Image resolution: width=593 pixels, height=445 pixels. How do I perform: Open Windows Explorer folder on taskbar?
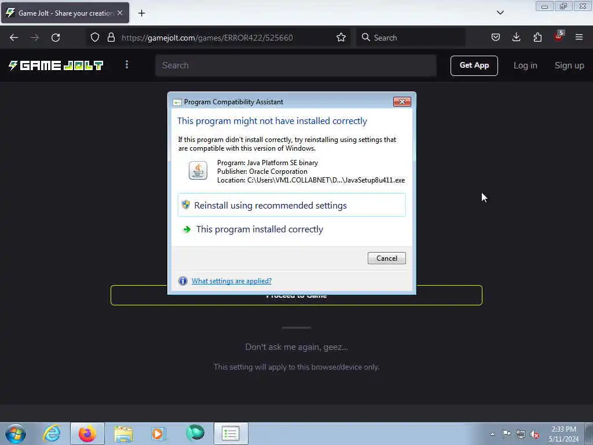point(123,433)
